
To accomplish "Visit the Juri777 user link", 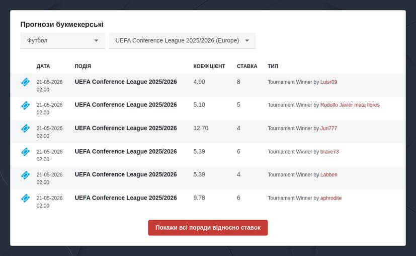I will [328, 129].
